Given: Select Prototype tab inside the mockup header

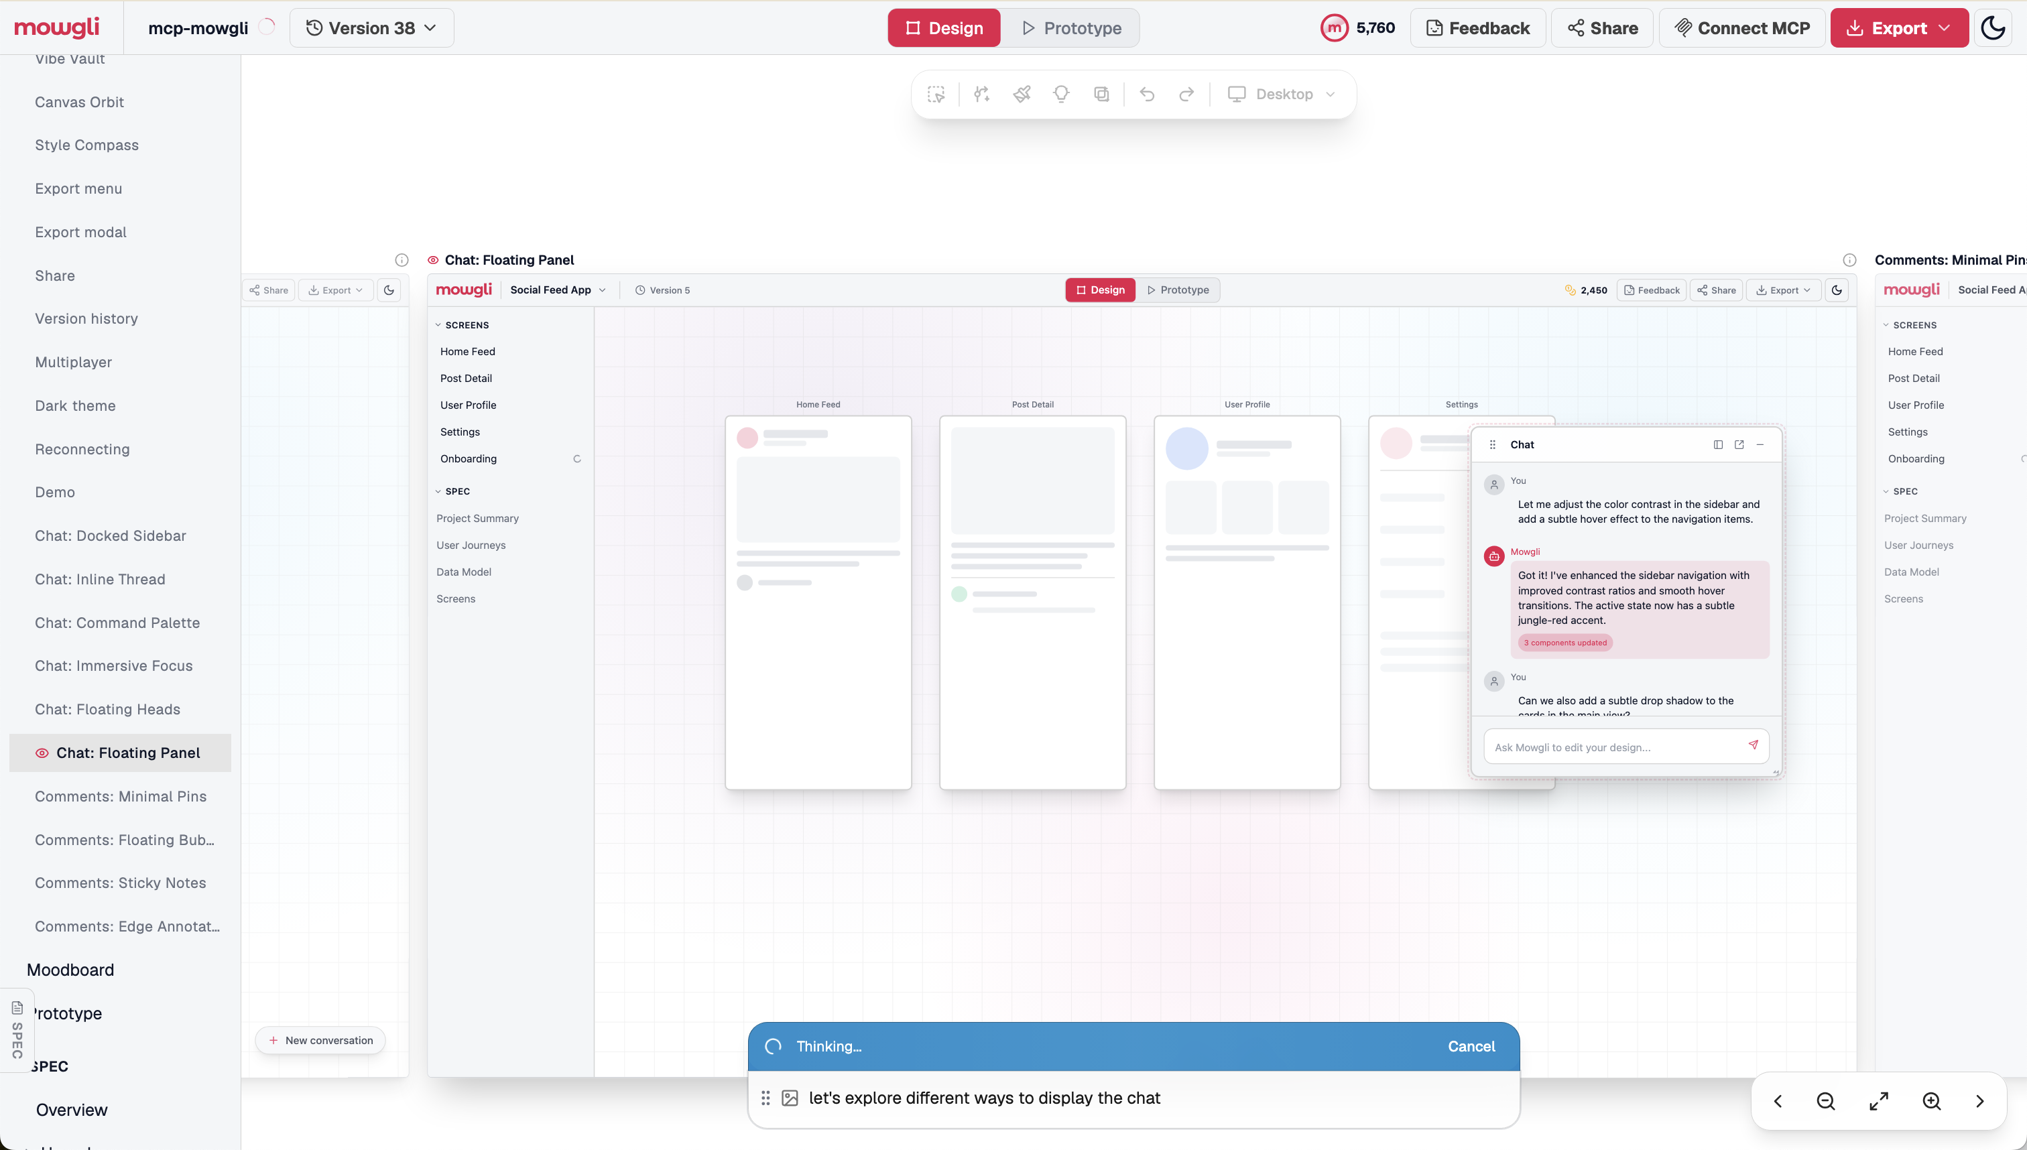Looking at the screenshot, I should point(1178,290).
